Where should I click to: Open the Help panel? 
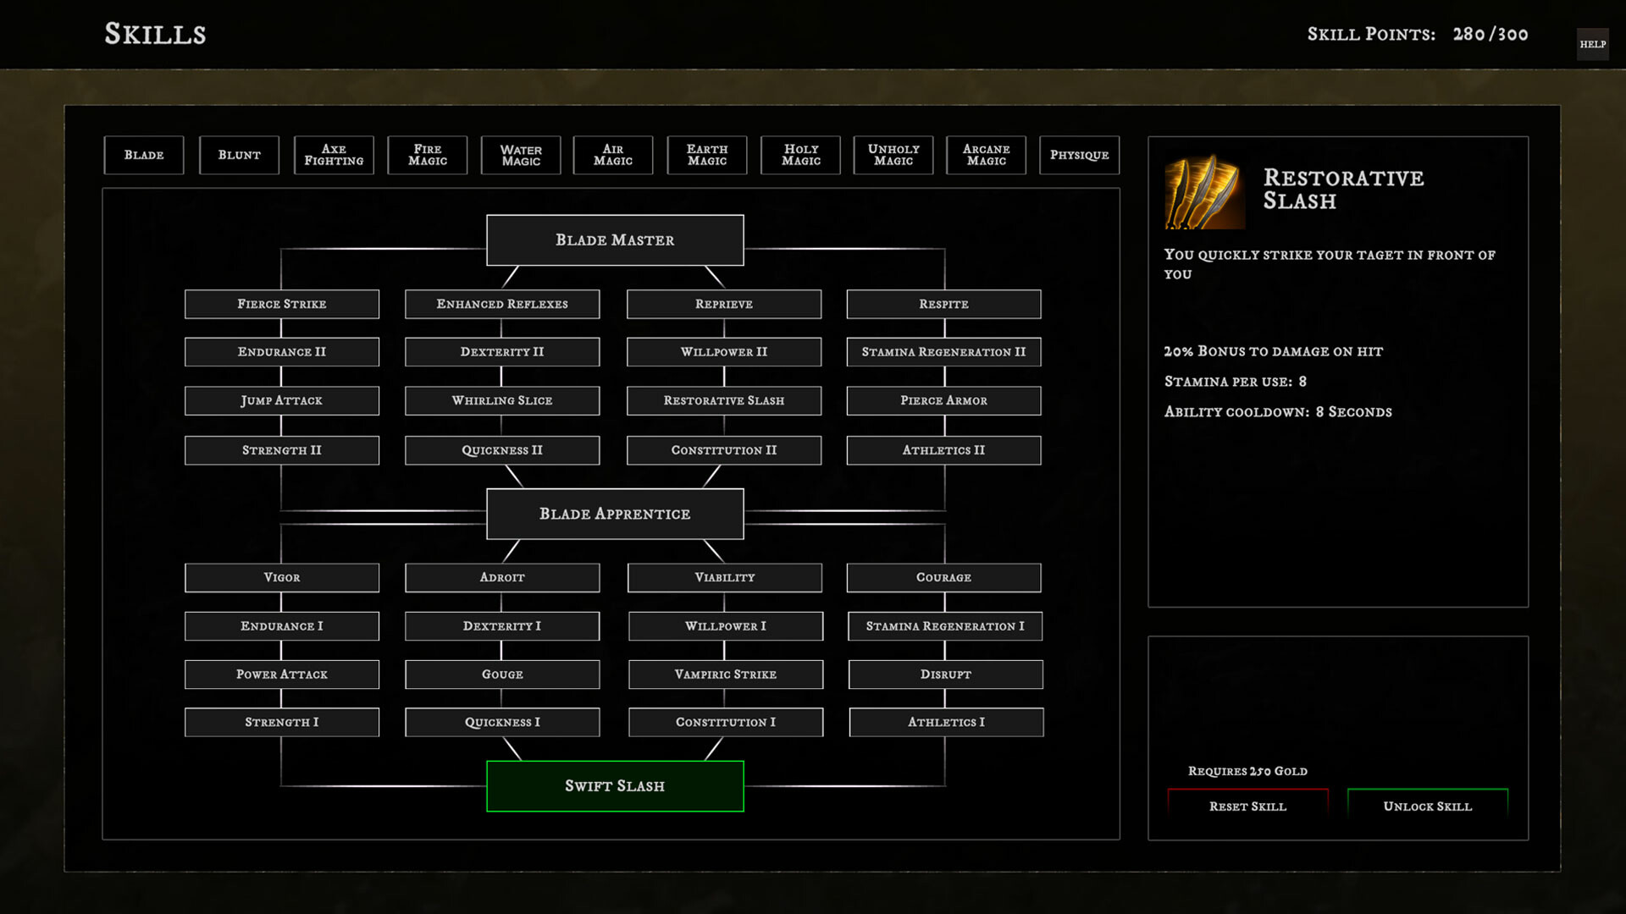(x=1592, y=44)
